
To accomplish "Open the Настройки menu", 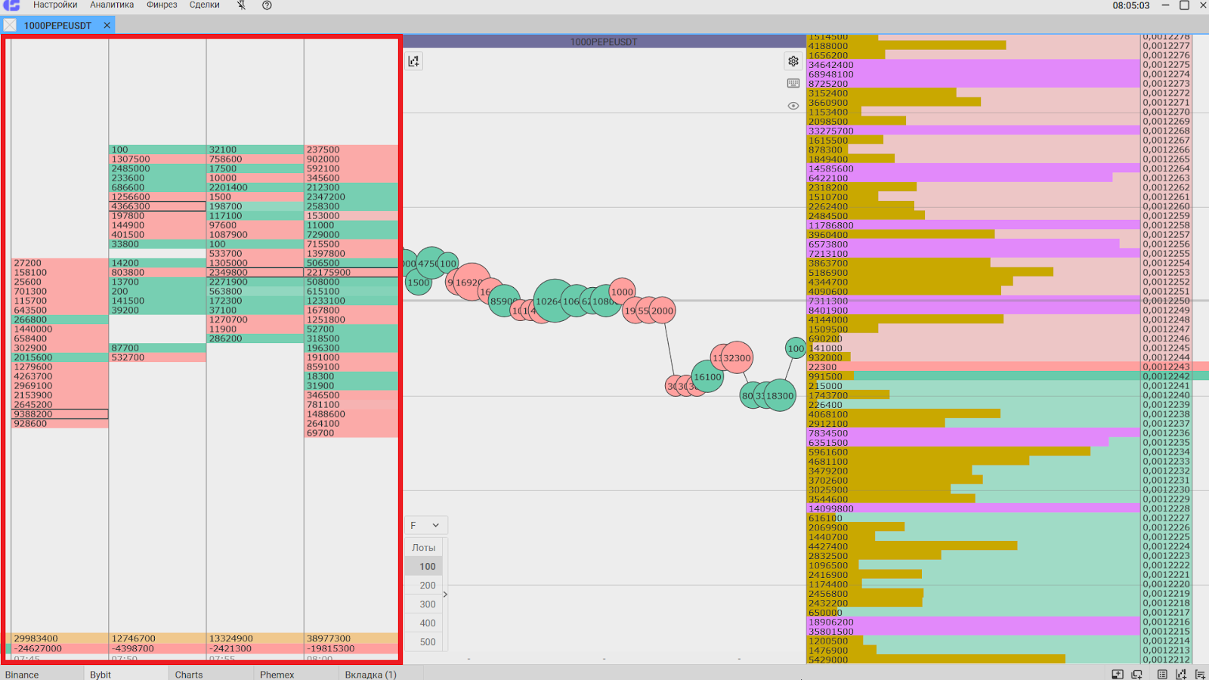I will tap(55, 5).
